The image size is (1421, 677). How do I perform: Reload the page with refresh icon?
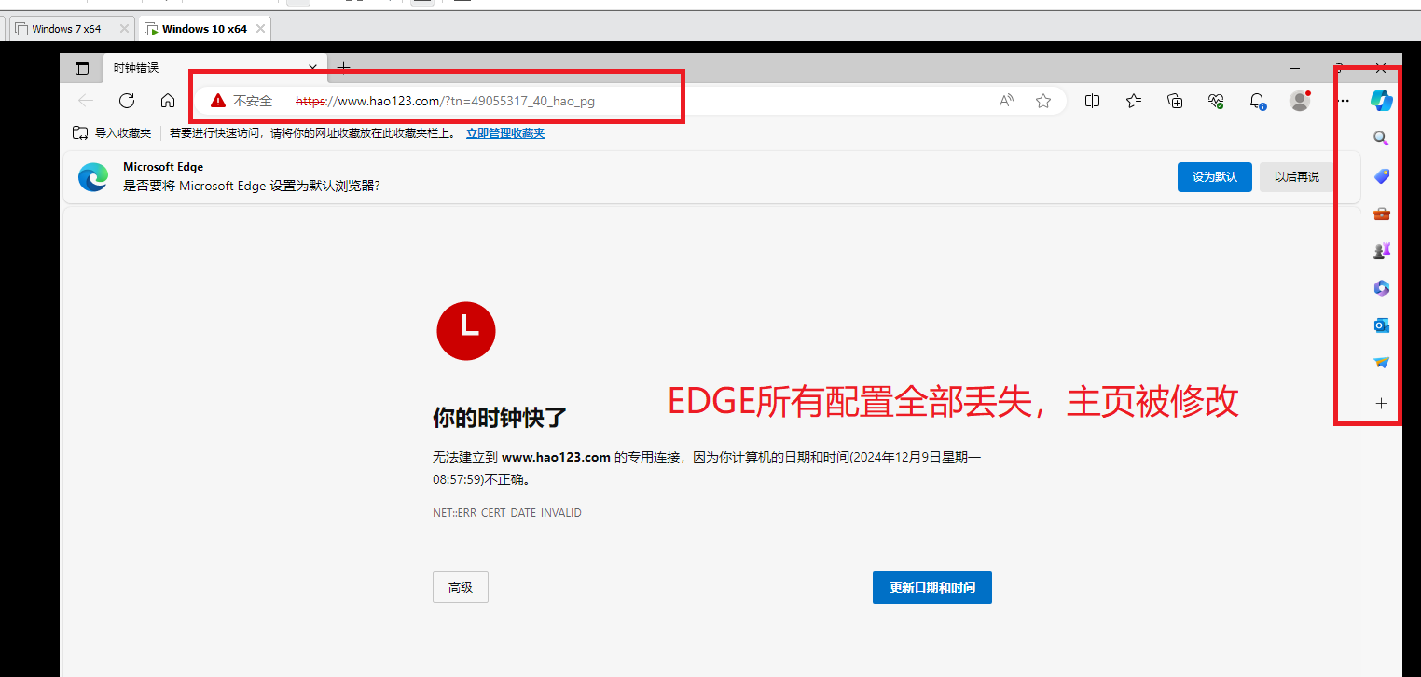pyautogui.click(x=127, y=101)
